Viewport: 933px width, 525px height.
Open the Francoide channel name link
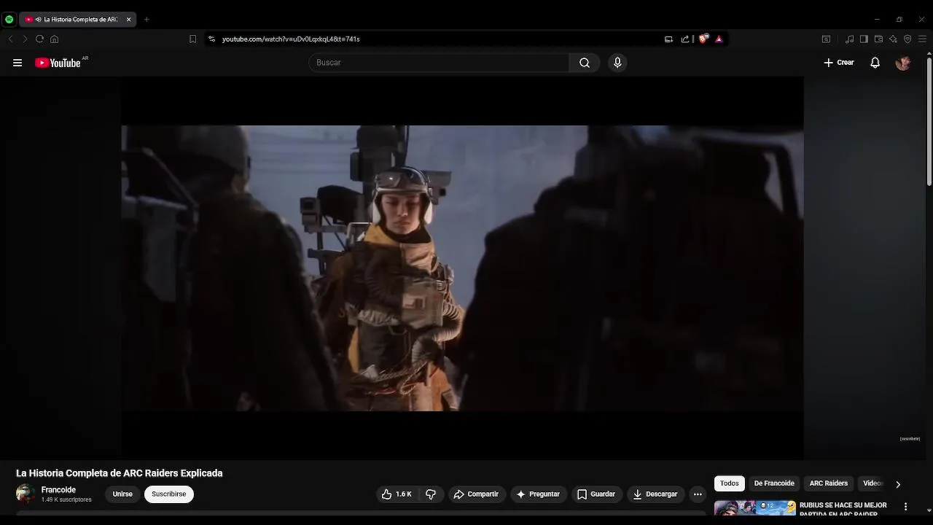[x=58, y=490]
